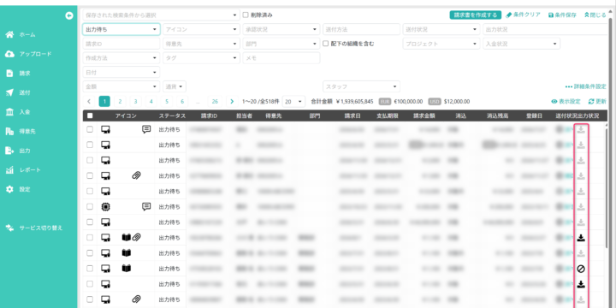
Task: Expand the 作成方法 dropdown
Action: click(x=121, y=58)
